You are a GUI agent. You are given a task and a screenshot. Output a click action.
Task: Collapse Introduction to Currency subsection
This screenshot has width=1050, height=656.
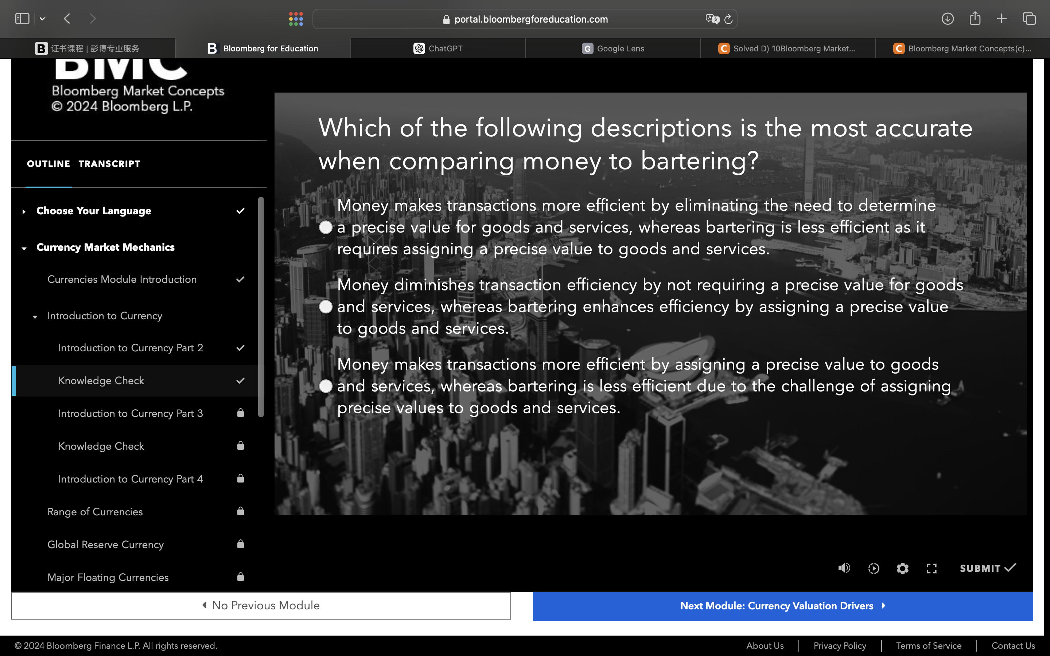coord(35,317)
